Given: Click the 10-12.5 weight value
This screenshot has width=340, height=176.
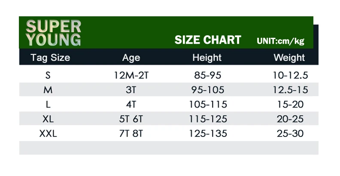Looking at the screenshot, I should click(290, 76).
